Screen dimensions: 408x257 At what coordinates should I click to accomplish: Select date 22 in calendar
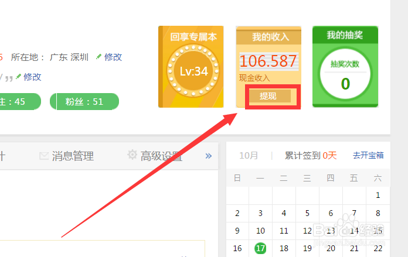click(x=378, y=248)
